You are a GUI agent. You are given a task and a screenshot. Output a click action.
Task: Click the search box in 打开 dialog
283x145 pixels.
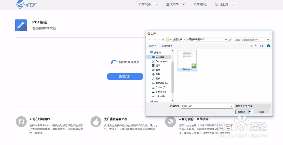click(x=252, y=39)
